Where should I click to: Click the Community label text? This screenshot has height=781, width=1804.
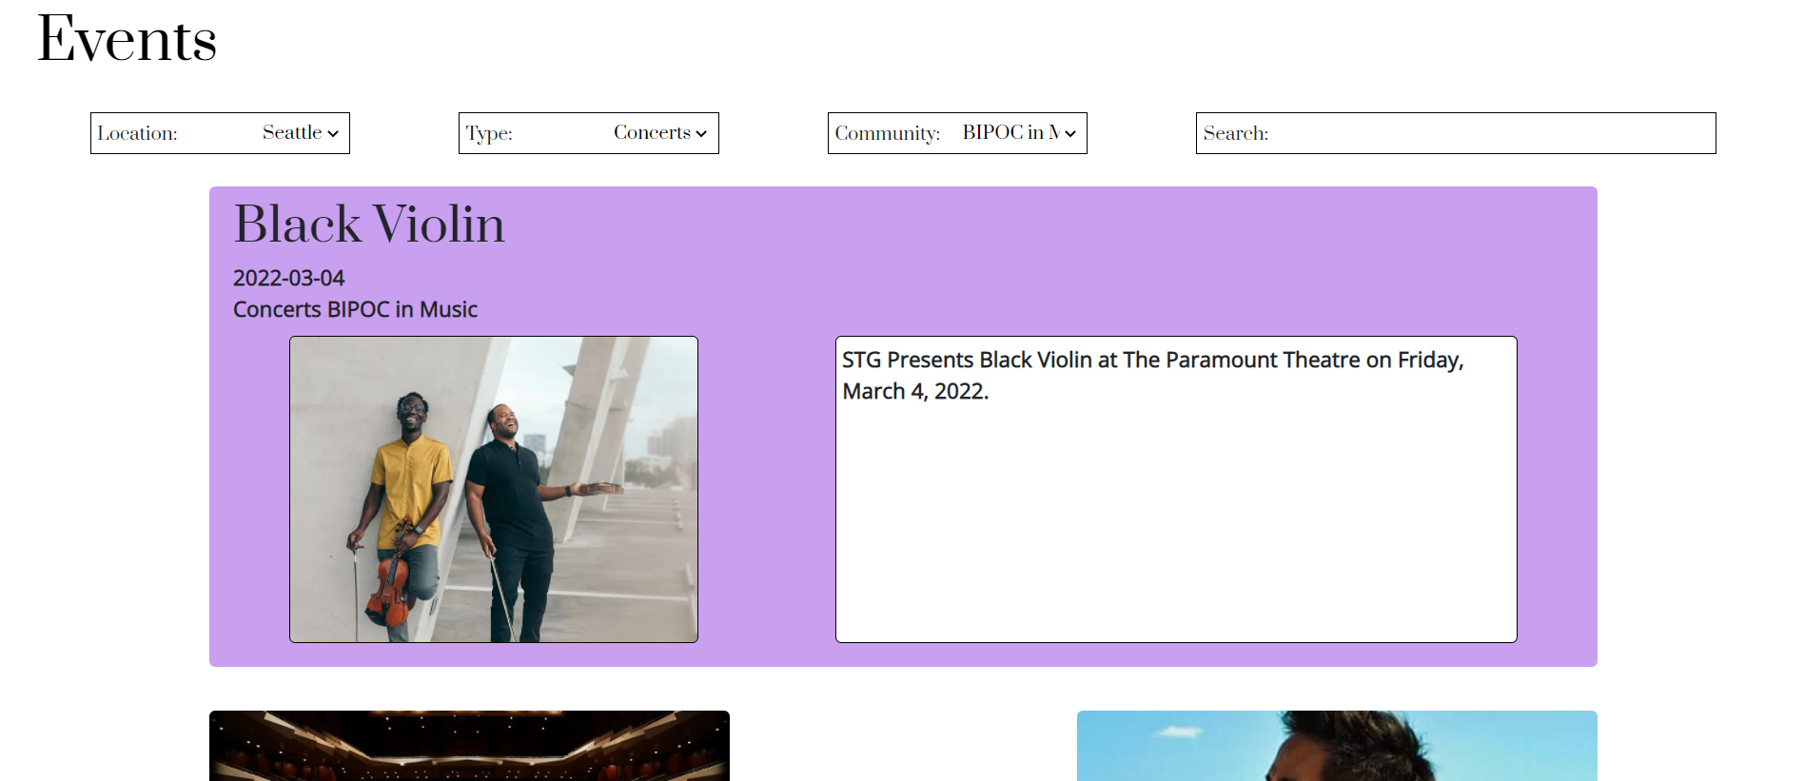click(888, 134)
